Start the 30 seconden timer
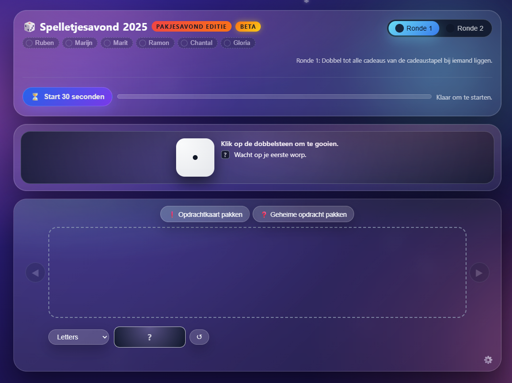This screenshot has width=512, height=383. pyautogui.click(x=67, y=97)
